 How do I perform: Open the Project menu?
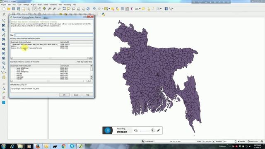pyautogui.click(x=4, y=5)
